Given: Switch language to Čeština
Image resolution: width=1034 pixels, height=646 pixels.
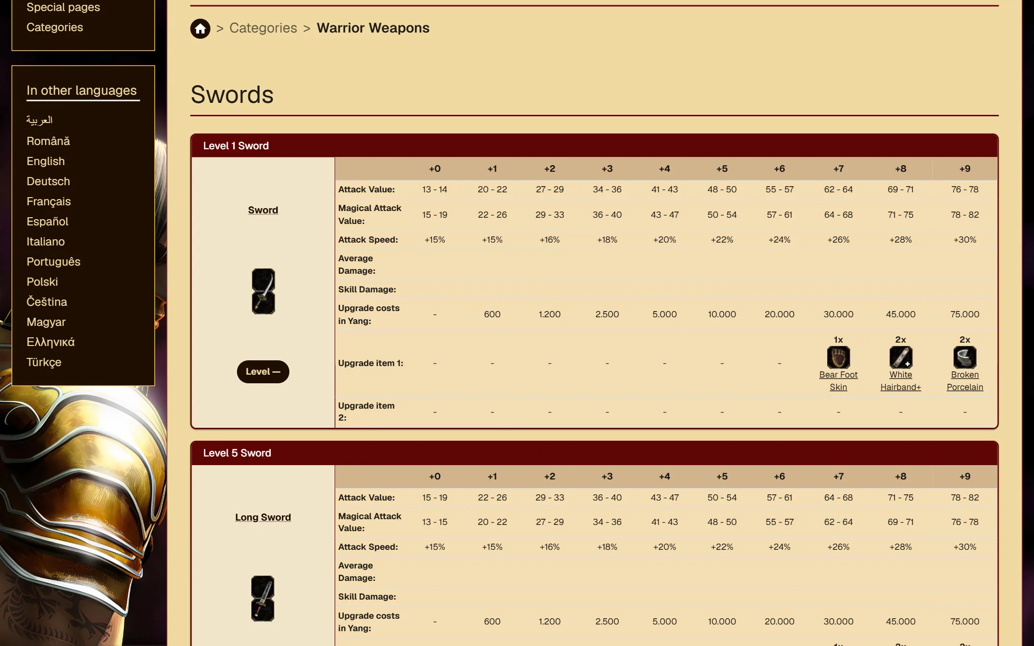Looking at the screenshot, I should coord(47,301).
